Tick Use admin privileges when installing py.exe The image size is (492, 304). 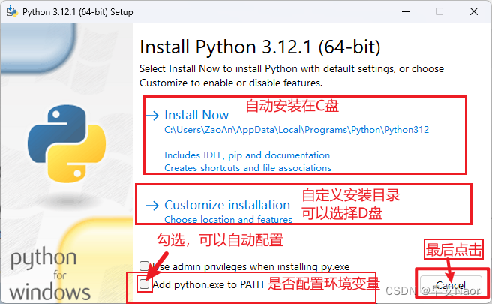coord(144,266)
